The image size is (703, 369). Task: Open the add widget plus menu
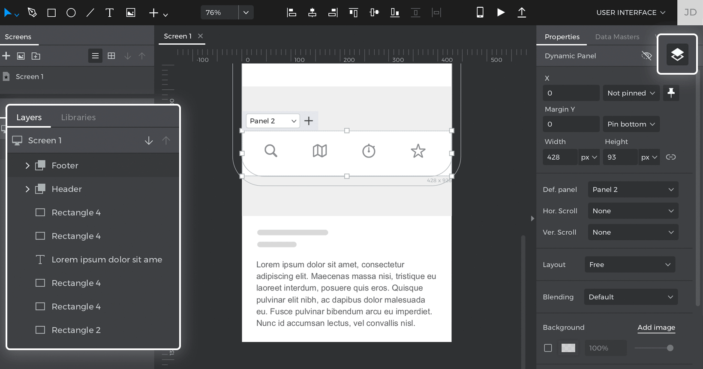pos(158,13)
